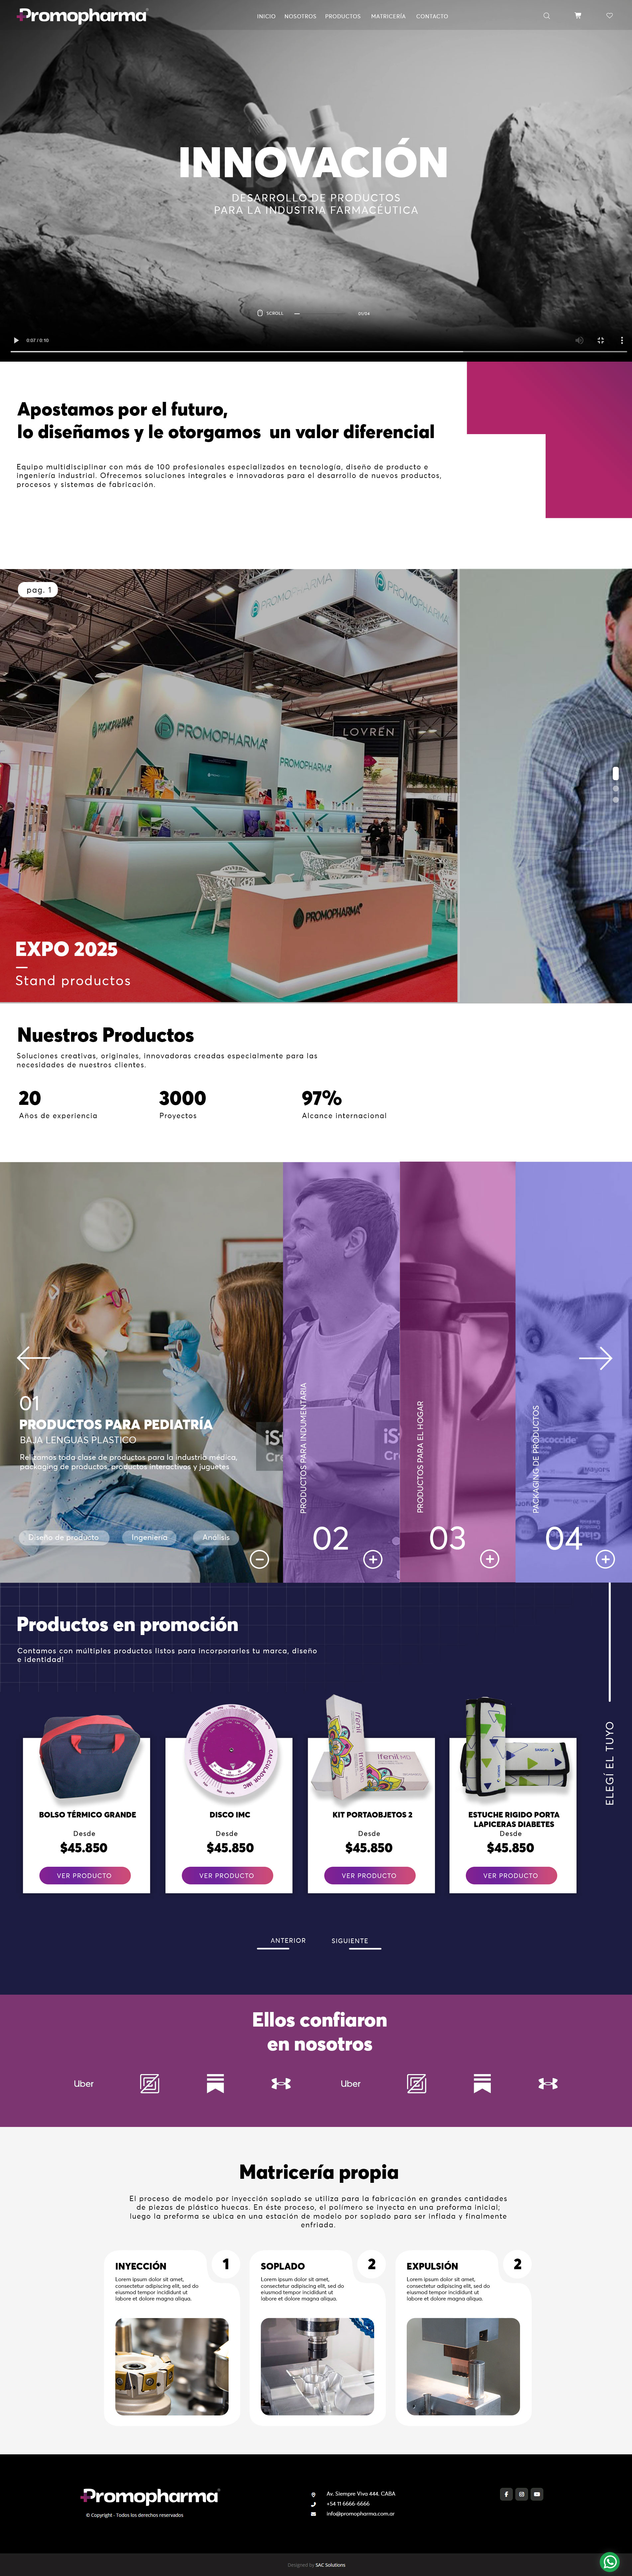Screen dimensions: 632x2576
Task: Expand category 04 Packaging de Productos
Action: click(x=605, y=1558)
